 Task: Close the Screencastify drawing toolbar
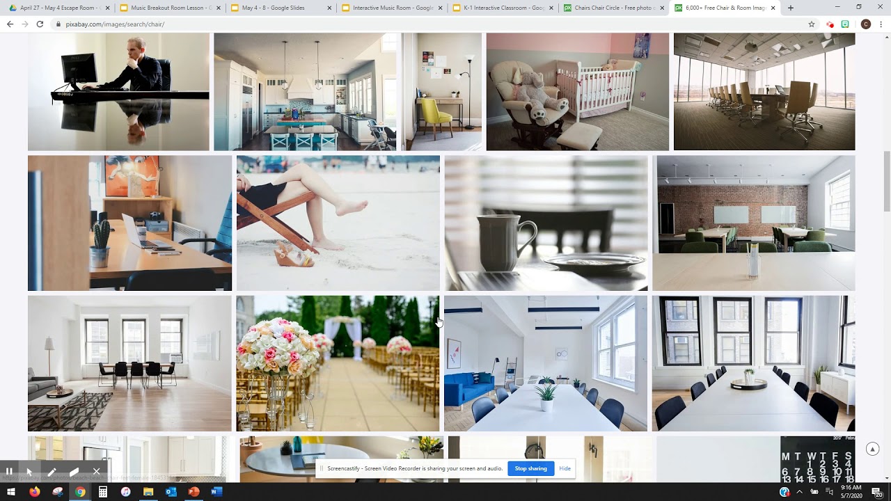click(x=96, y=471)
